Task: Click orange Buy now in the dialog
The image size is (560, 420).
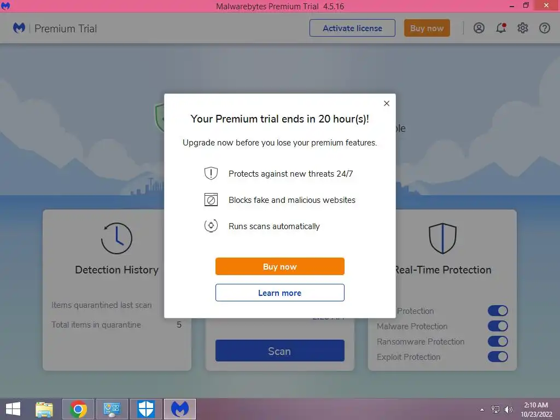Action: point(279,266)
